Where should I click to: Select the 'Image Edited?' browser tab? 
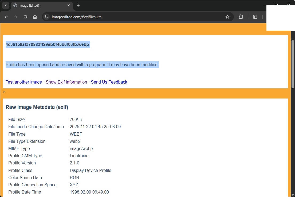[x=40, y=5]
